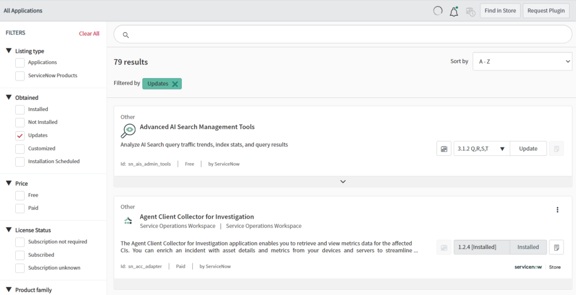The image size is (576, 295).
Task: Click the Request Plugin button
Action: tap(546, 11)
